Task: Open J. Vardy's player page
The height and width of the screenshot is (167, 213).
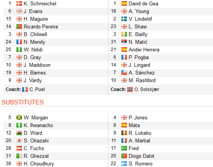Action: tap(33, 81)
